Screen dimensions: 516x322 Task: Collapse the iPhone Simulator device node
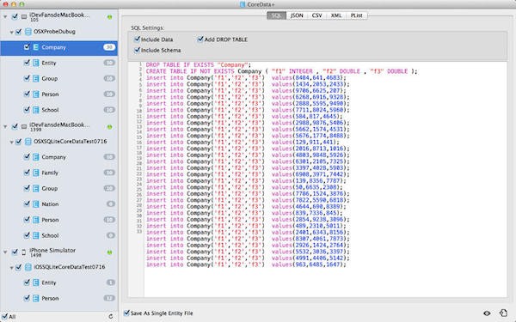pyautogui.click(x=5, y=252)
